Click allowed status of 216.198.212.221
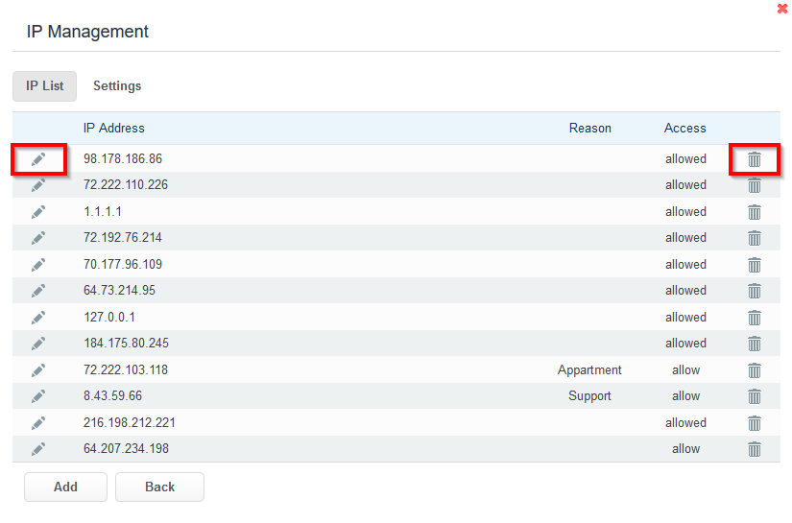The width and height of the screenshot is (792, 523). (685, 422)
